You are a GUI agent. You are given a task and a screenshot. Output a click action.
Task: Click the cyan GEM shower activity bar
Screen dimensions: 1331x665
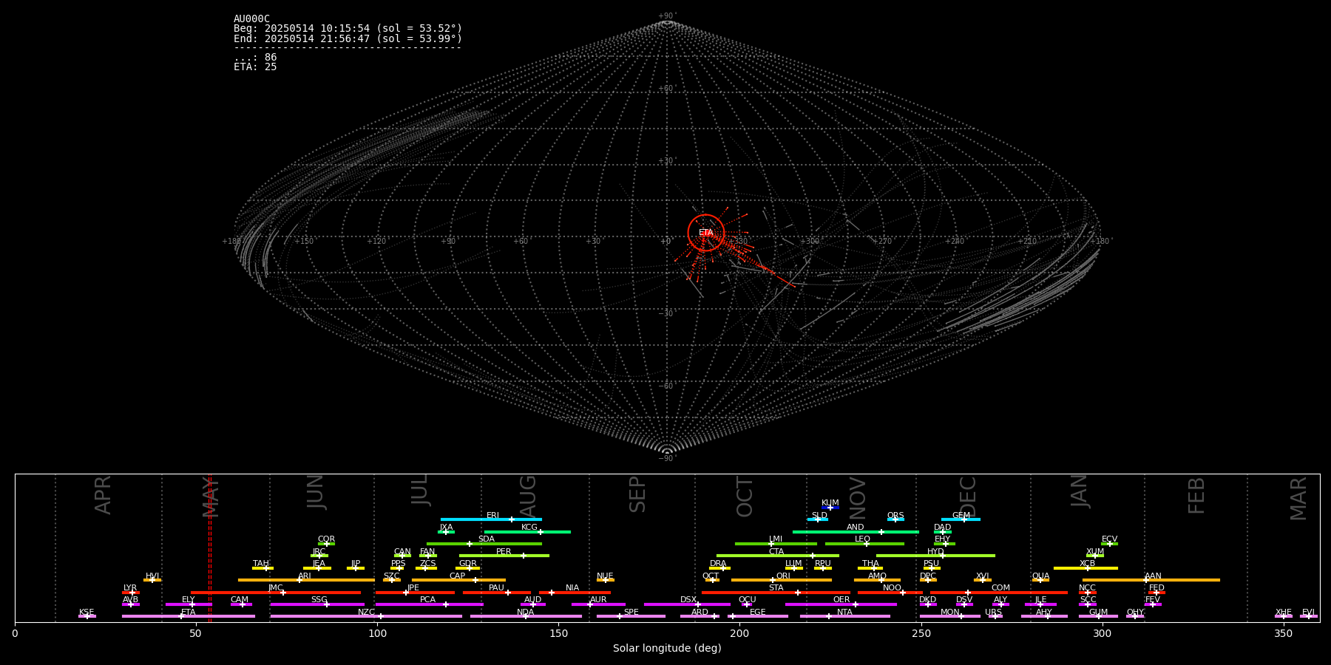coord(961,519)
